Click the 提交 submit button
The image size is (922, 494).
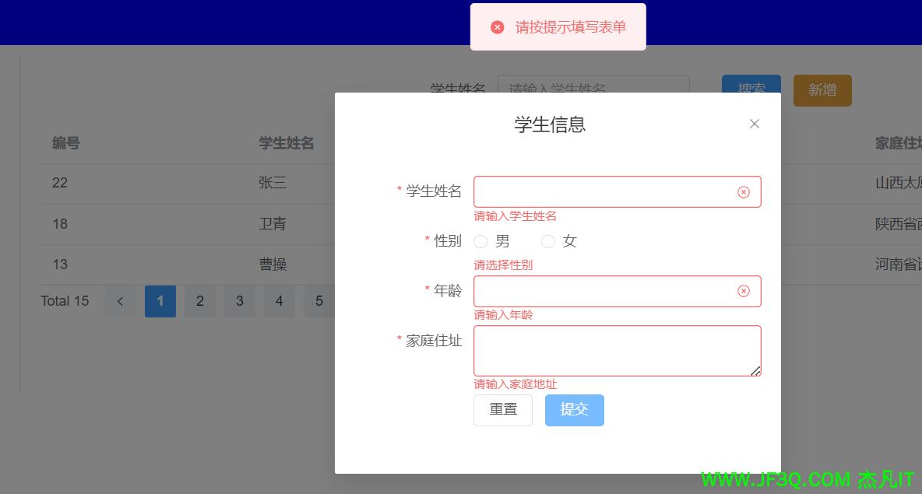point(574,410)
